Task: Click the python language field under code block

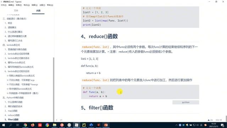Action: pyautogui.click(x=186, y=102)
